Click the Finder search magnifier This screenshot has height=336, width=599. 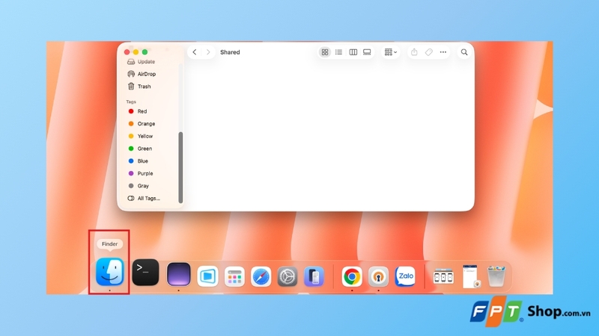[x=464, y=52]
